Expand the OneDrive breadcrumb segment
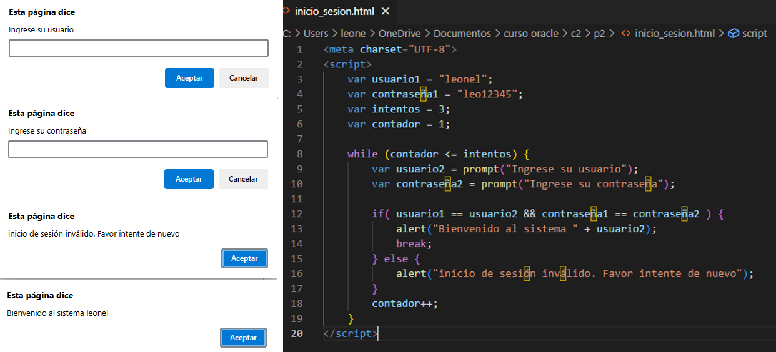The image size is (776, 352). (x=399, y=34)
